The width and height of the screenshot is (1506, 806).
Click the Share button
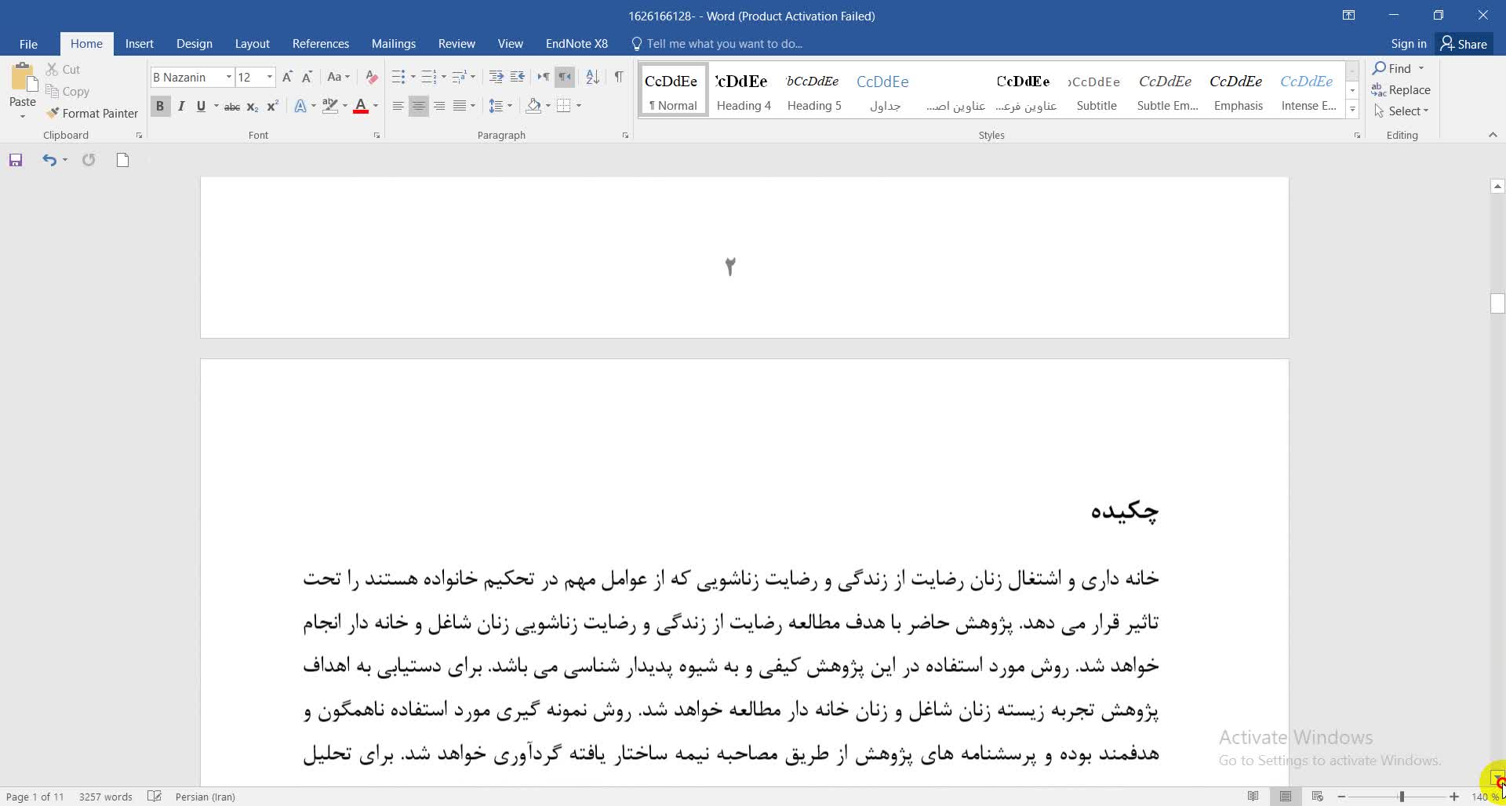1464,44
